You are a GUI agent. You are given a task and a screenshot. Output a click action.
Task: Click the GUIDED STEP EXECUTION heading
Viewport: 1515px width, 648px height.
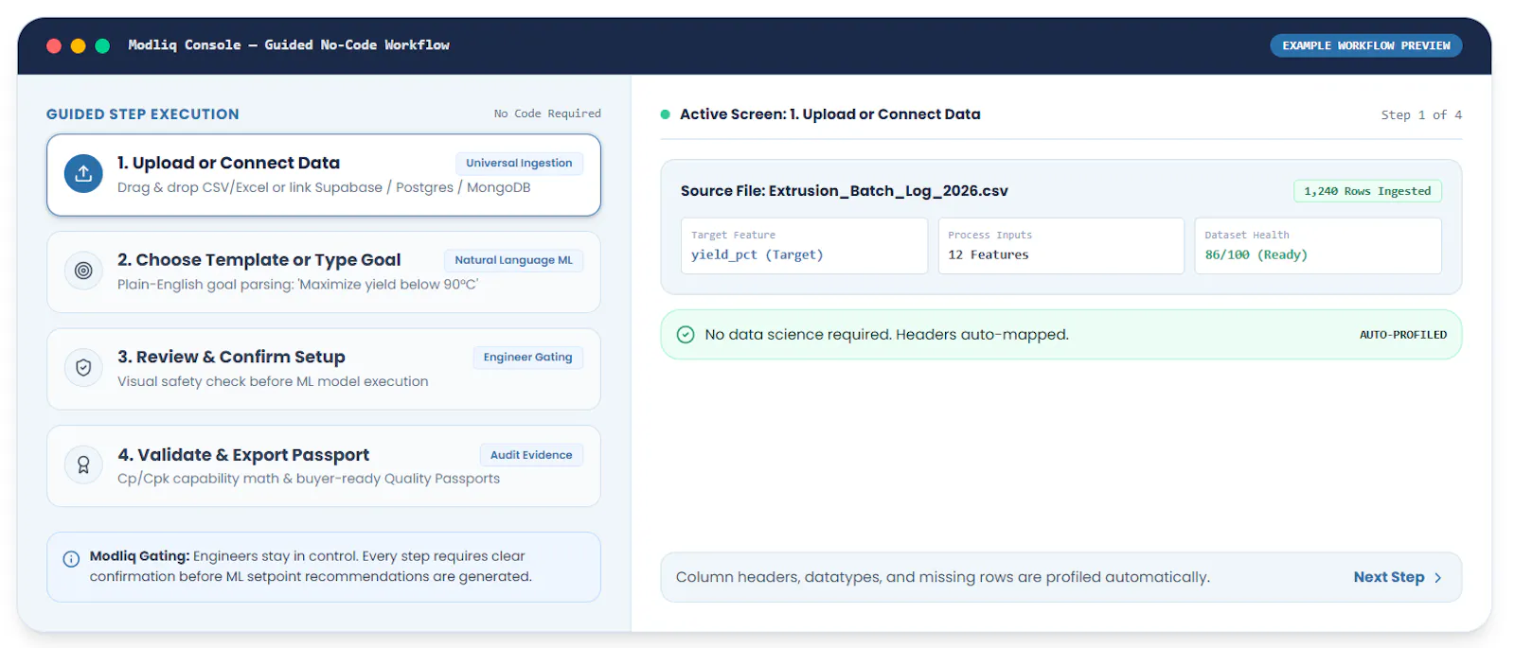click(x=143, y=114)
